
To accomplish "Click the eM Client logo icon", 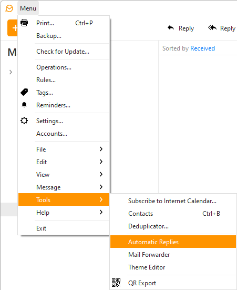I will pyautogui.click(x=9, y=8).
